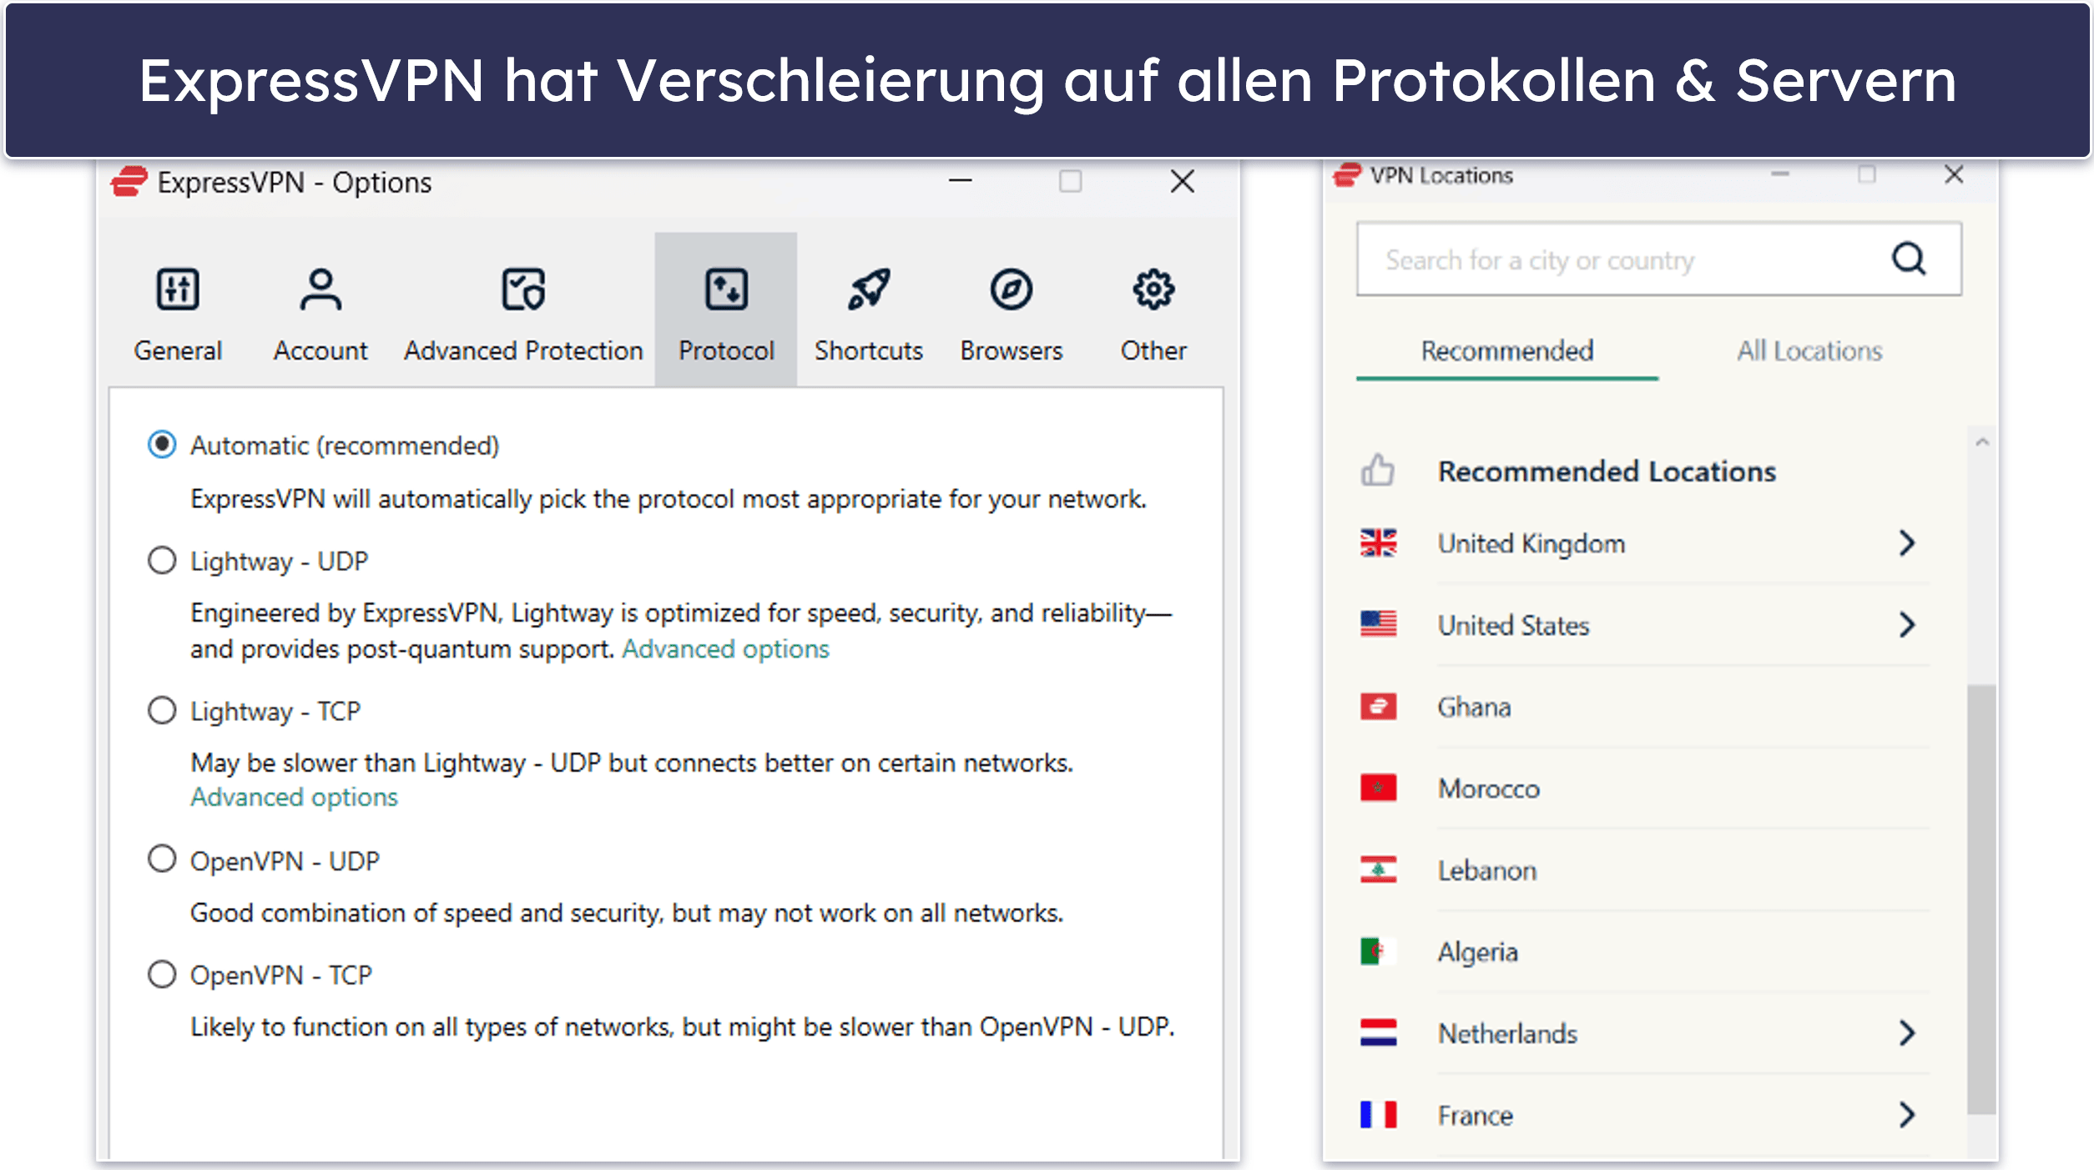This screenshot has width=2094, height=1170.
Task: Click the VPN Locations vertical scrollbar thumb
Action: (1981, 899)
